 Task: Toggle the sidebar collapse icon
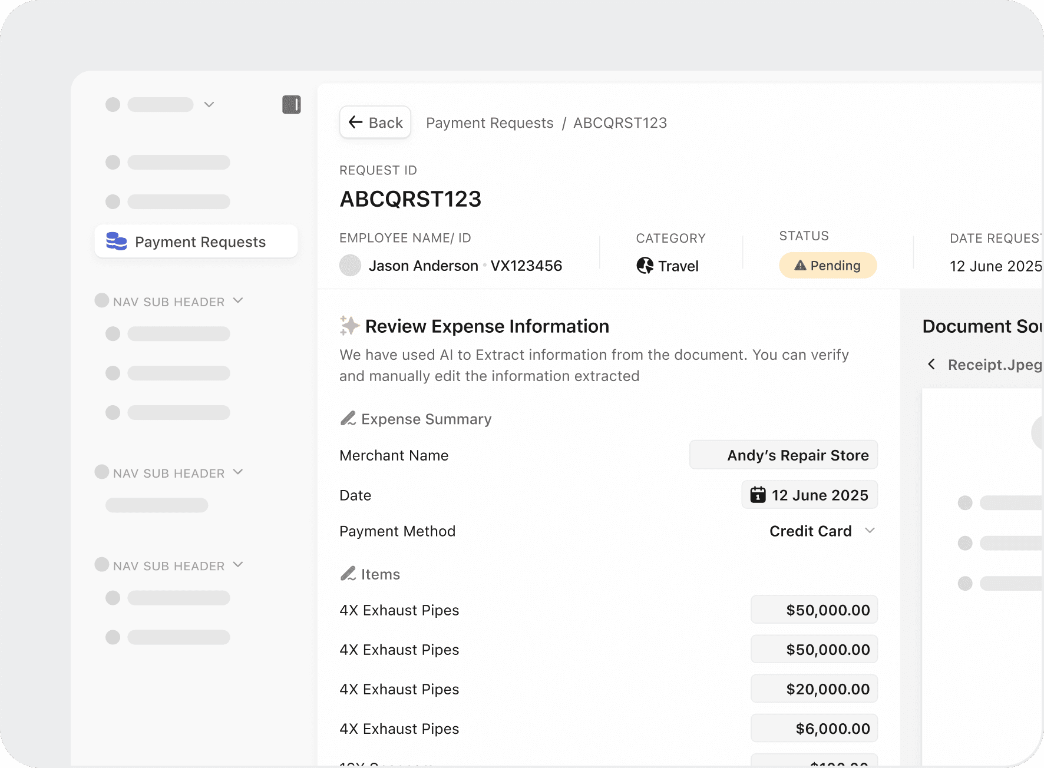(x=292, y=104)
